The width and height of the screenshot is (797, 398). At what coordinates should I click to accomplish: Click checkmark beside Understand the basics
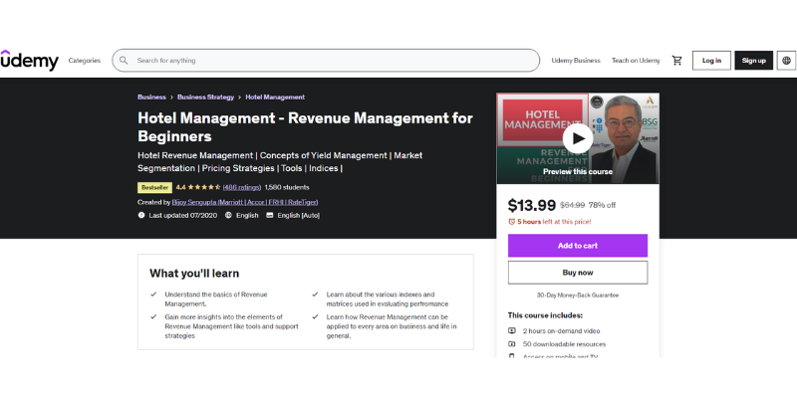point(153,295)
